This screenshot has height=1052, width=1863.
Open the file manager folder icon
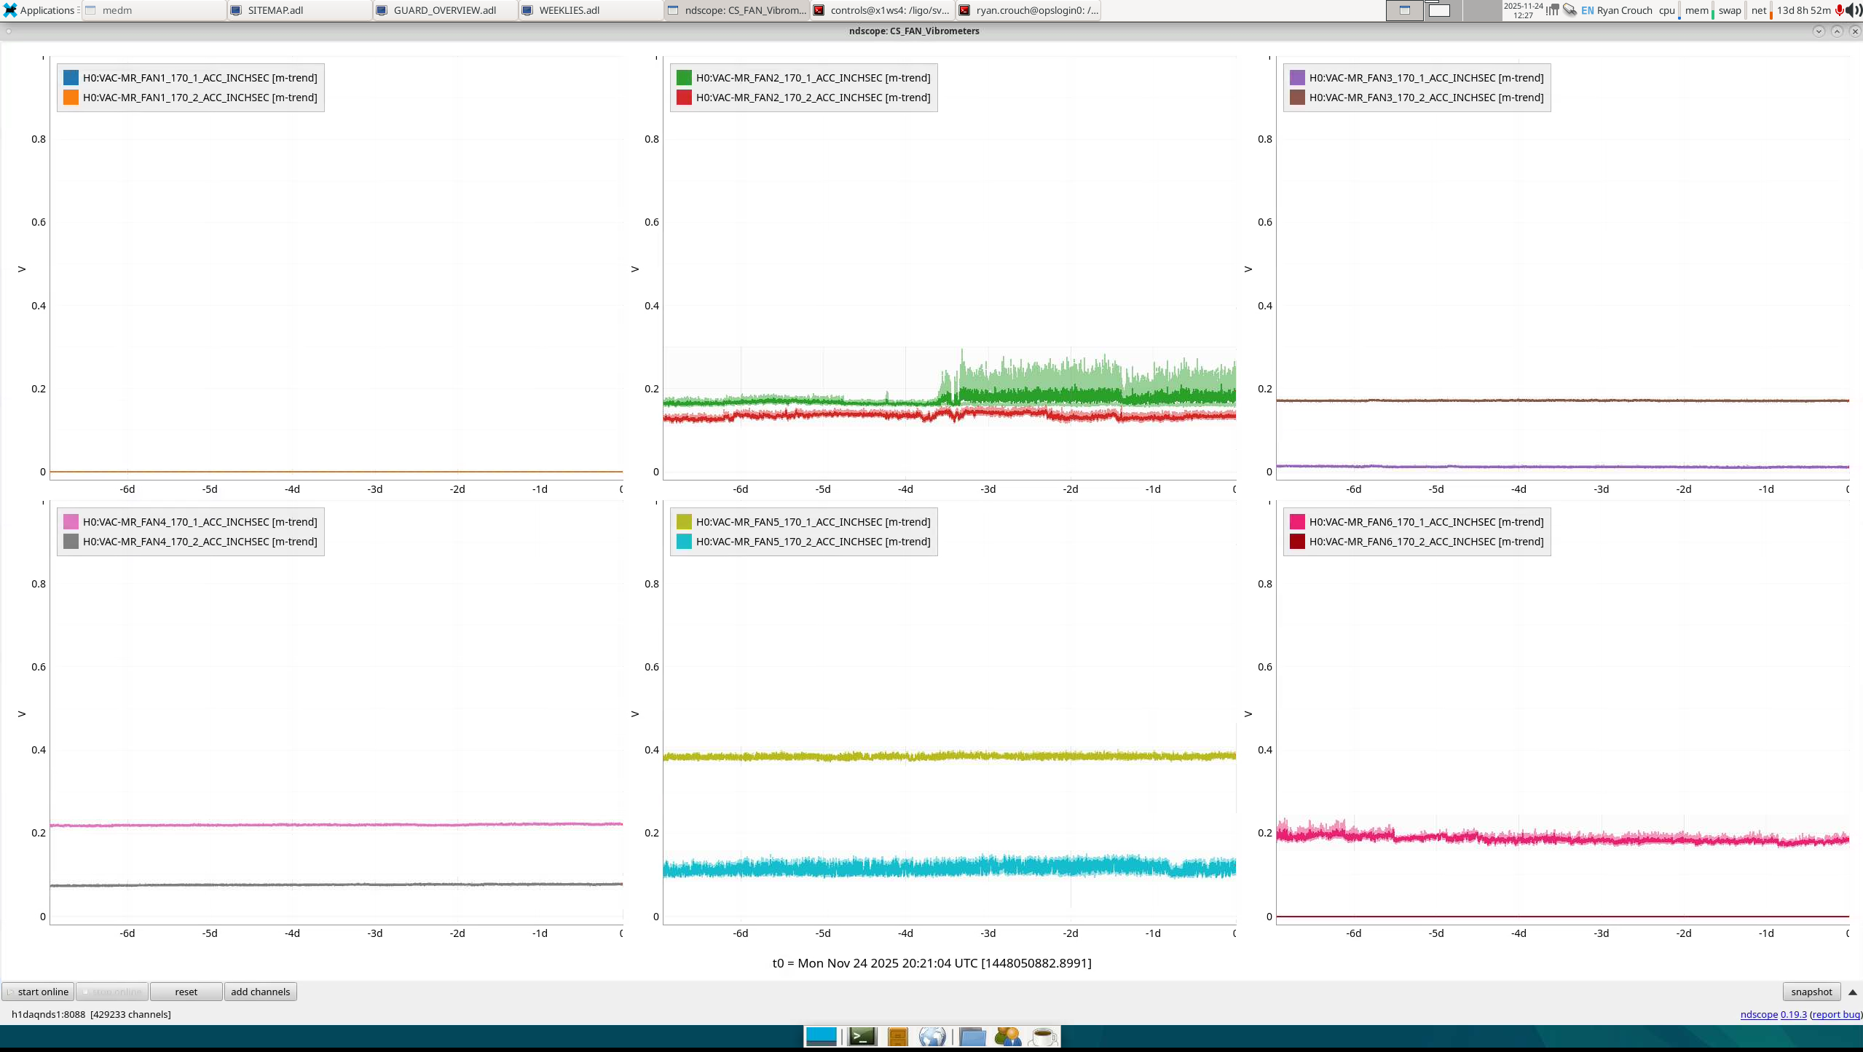(972, 1036)
